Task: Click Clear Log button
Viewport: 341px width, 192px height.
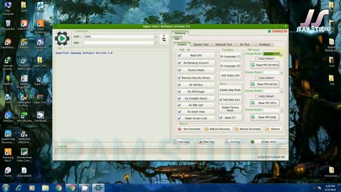Action: tap(207, 142)
